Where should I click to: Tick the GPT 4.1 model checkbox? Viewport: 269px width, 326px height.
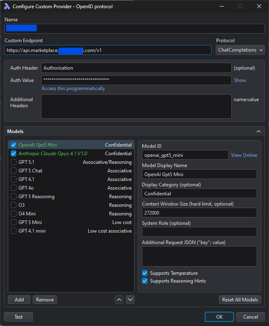click(x=14, y=179)
